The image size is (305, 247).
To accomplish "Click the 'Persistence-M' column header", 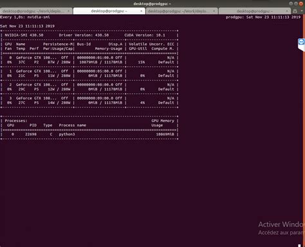I will [x=58, y=44].
